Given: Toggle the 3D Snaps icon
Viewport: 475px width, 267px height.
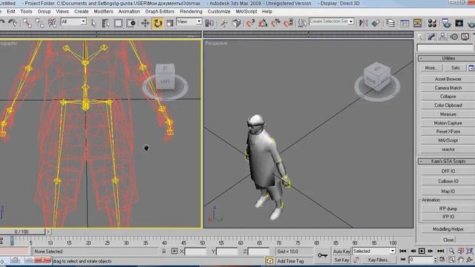Looking at the screenshot, I should click(x=250, y=23).
